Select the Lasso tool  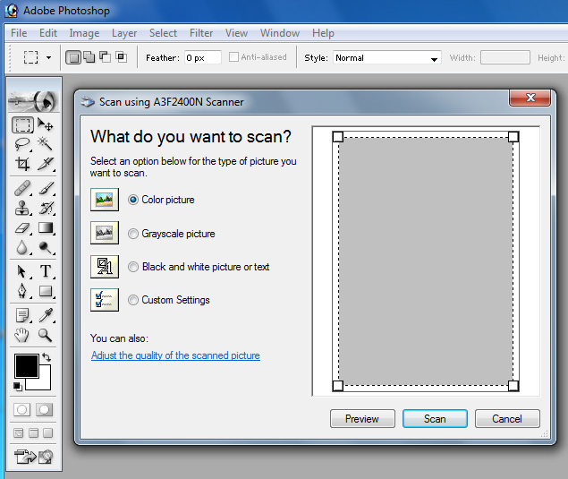[22, 144]
